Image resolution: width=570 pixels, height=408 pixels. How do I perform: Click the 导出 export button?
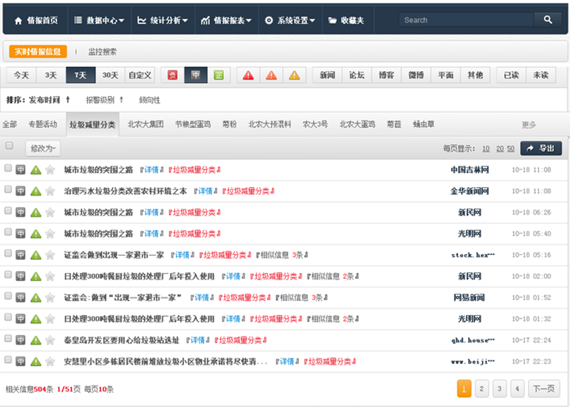coord(541,148)
